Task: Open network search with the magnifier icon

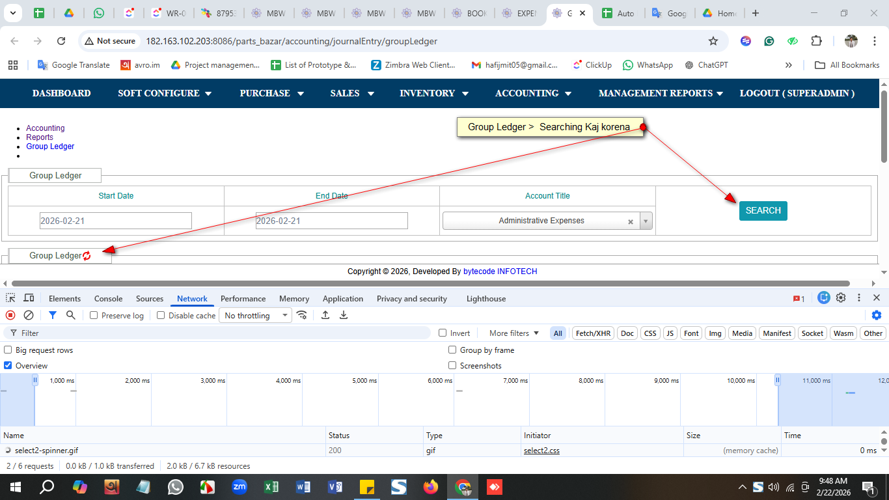Action: pyautogui.click(x=70, y=315)
